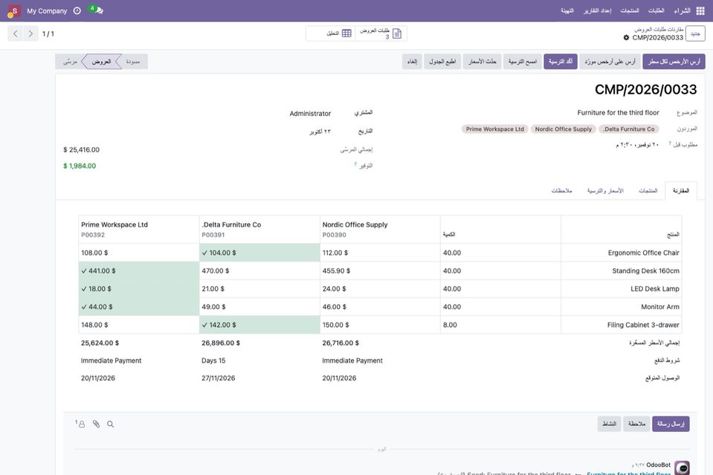
Task: Open the gear actions icon next to CMP/2026/0033
Action: point(626,38)
